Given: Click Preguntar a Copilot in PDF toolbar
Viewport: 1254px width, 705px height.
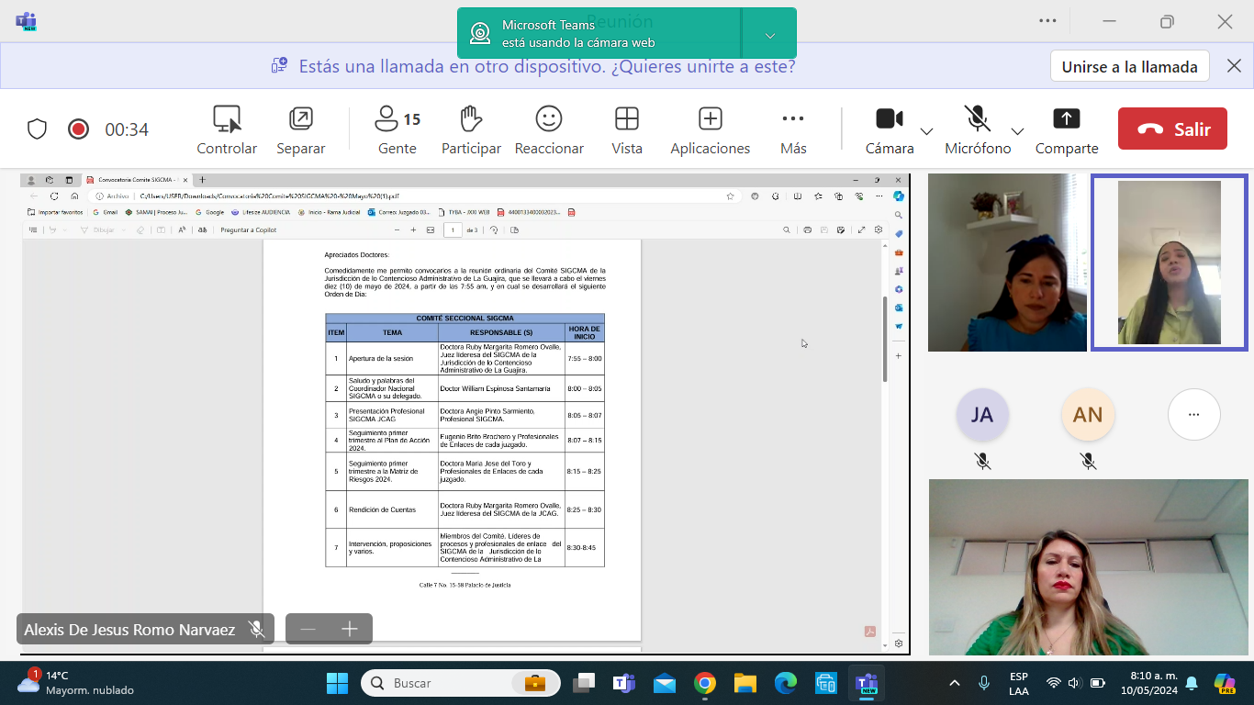Looking at the screenshot, I should (248, 229).
